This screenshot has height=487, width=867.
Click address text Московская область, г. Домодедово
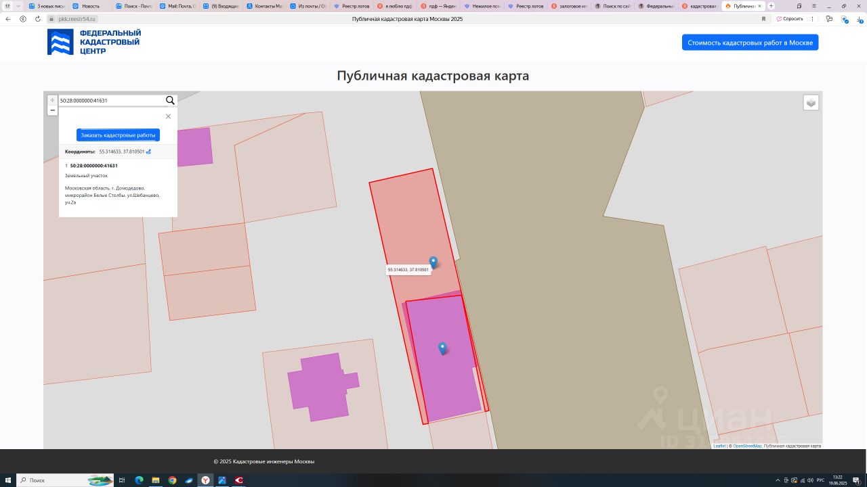104,188
